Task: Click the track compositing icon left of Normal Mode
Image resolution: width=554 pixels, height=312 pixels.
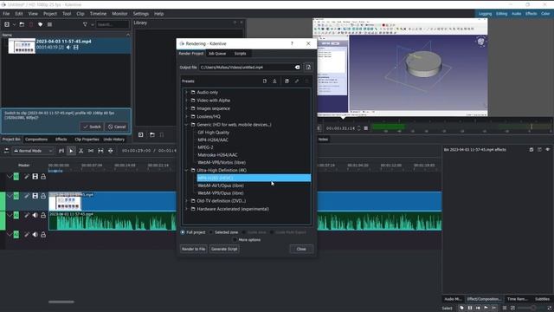Action: pos(6,151)
